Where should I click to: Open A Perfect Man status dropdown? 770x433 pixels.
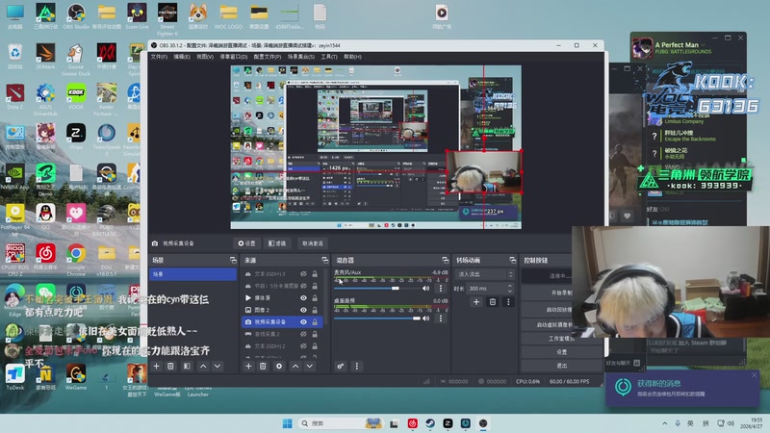(704, 45)
